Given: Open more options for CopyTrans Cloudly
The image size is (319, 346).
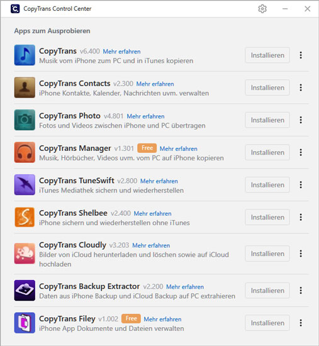Looking at the screenshot, I should (301, 254).
